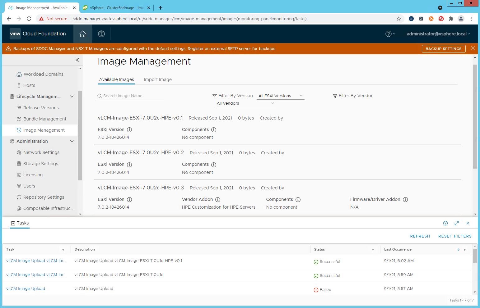Click Components info icon for HPE-v0.2
The height and width of the screenshot is (308, 480).
[214, 165]
